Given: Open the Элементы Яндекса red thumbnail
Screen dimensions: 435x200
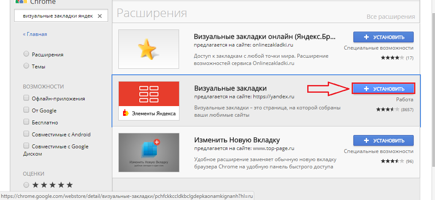Looking at the screenshot, I should coord(149,101).
